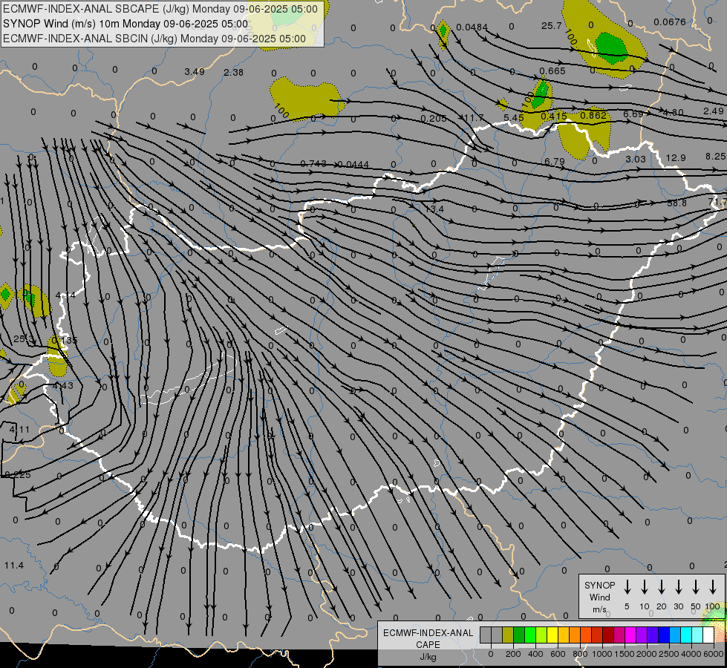727x668 pixels.
Task: Click the 6000 tick label on CAPE scale
Action: click(714, 654)
